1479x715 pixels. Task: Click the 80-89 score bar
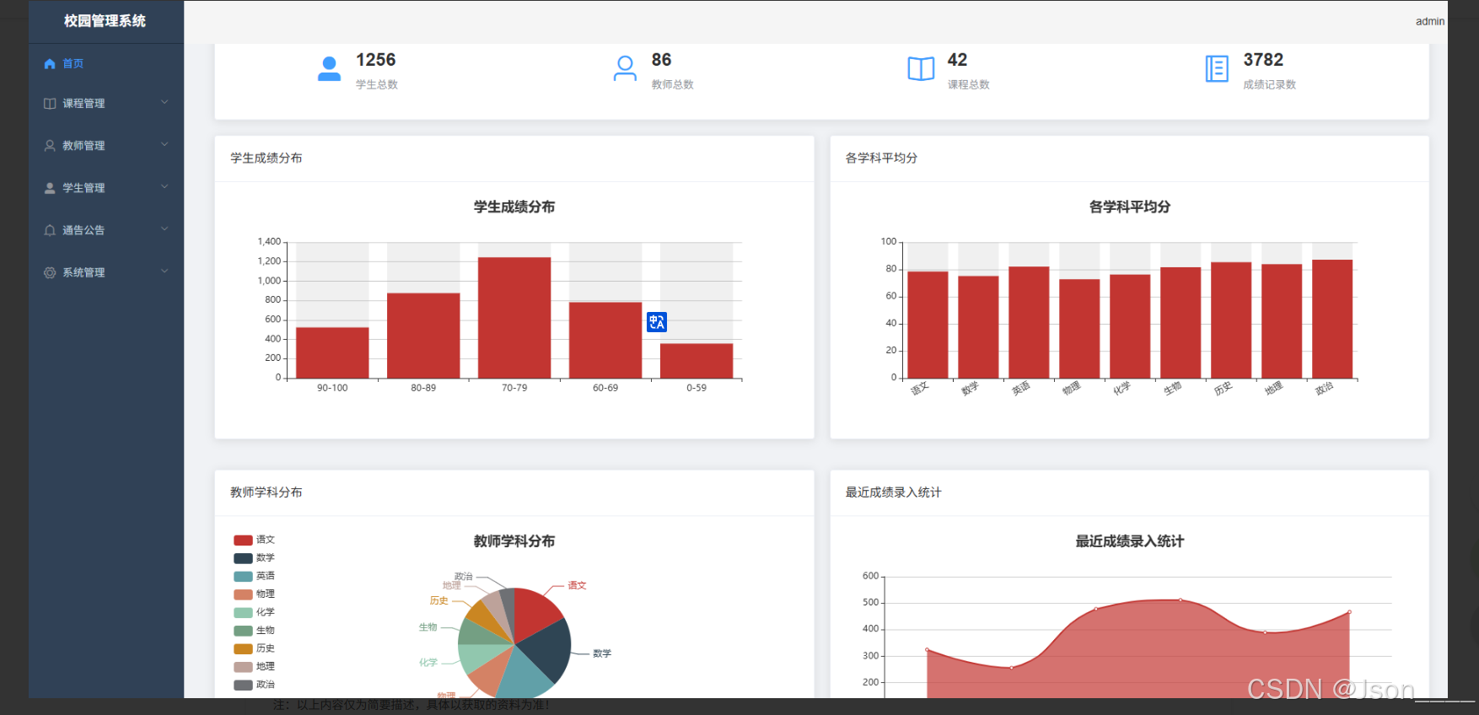pyautogui.click(x=423, y=336)
